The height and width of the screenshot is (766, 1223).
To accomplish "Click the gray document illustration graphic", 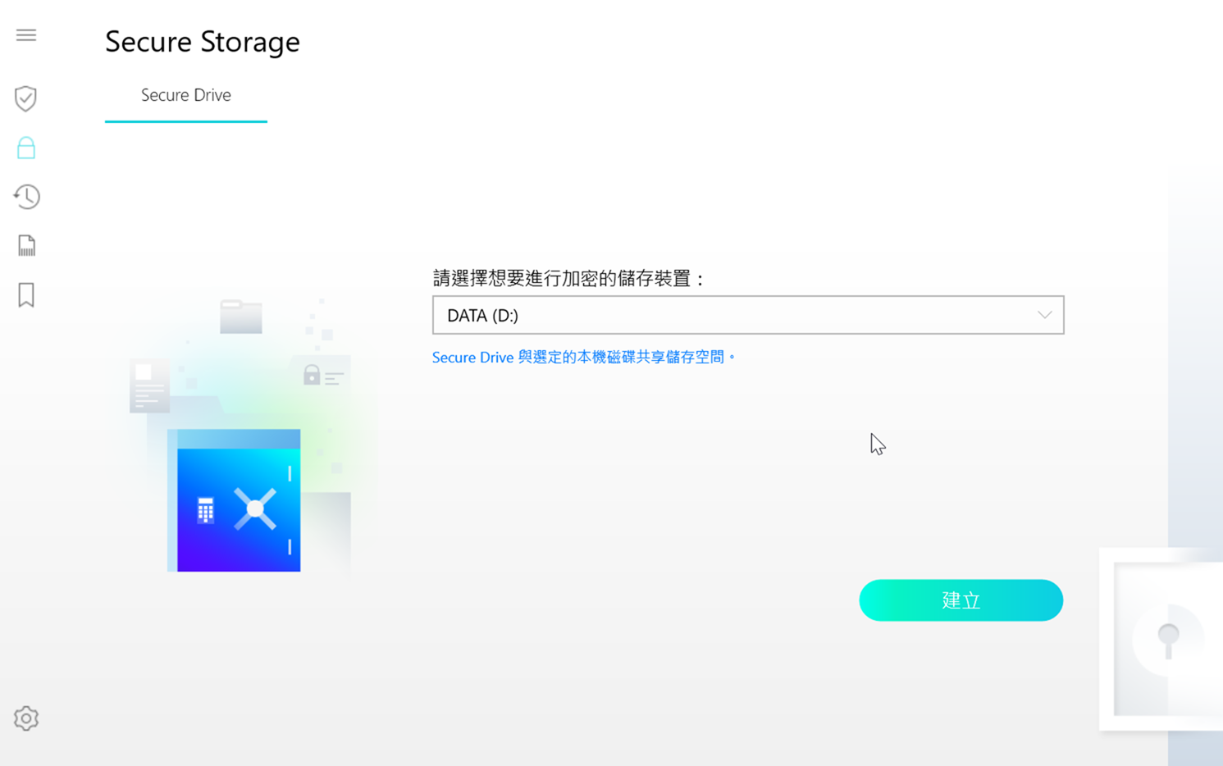I will pos(149,385).
